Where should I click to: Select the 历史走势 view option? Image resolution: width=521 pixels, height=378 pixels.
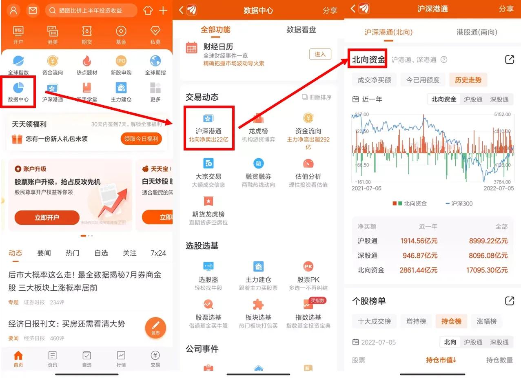coord(468,80)
